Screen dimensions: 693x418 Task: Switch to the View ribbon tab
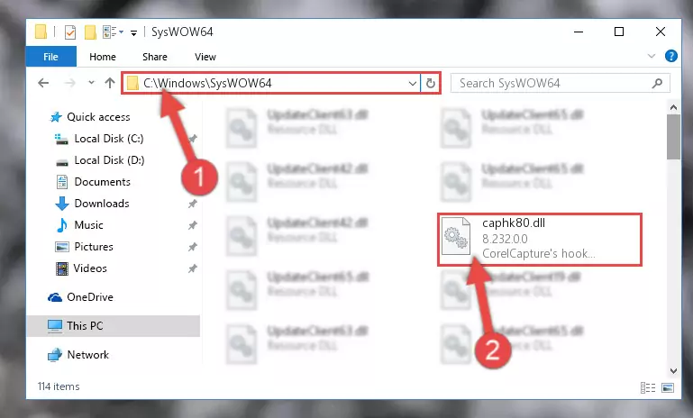click(205, 57)
